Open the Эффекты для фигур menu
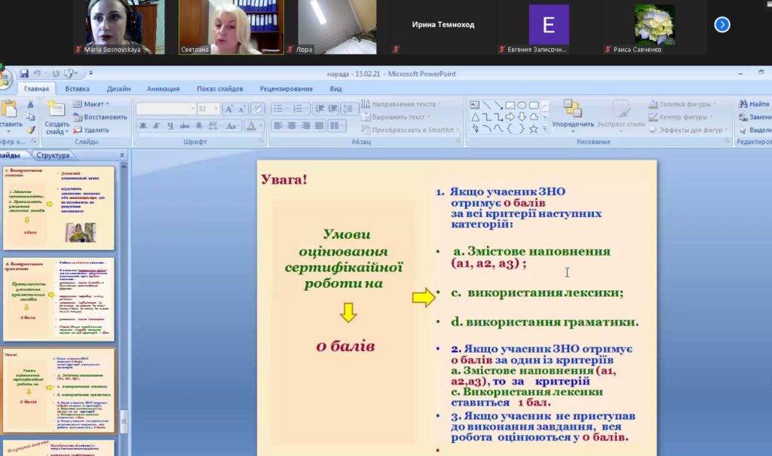 point(689,130)
